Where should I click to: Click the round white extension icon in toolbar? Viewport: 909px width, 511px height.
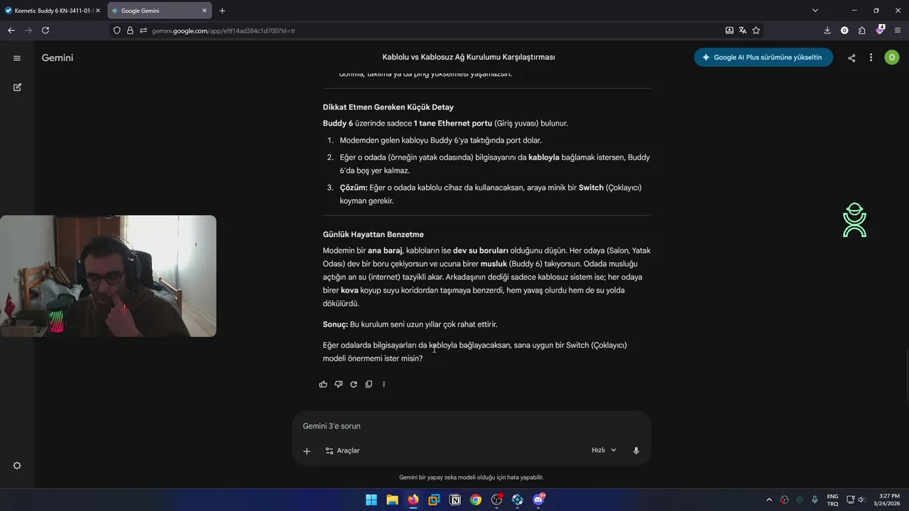[x=844, y=31]
